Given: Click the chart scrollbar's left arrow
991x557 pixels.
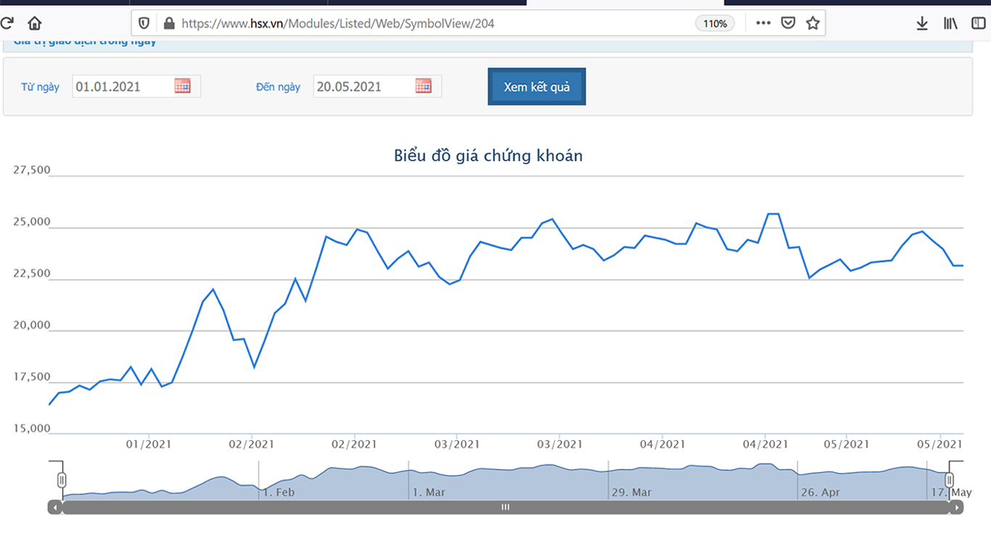Looking at the screenshot, I should [x=55, y=508].
